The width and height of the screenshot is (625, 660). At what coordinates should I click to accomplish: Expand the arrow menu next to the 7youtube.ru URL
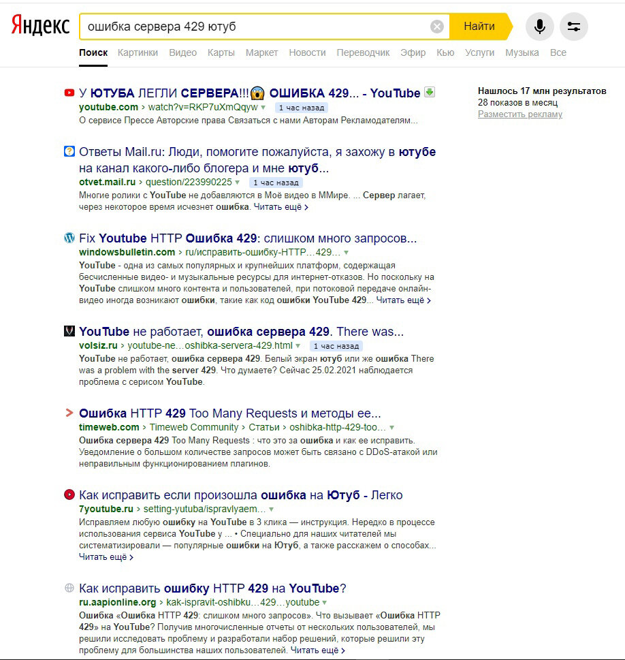click(271, 509)
